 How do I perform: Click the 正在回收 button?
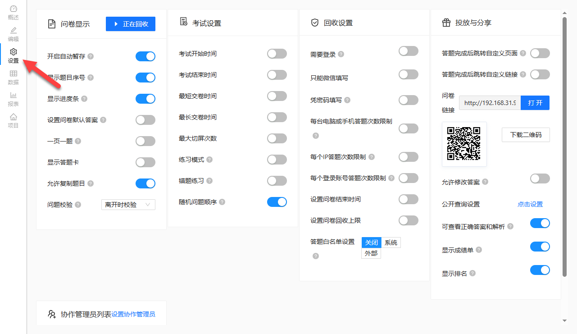pyautogui.click(x=131, y=24)
